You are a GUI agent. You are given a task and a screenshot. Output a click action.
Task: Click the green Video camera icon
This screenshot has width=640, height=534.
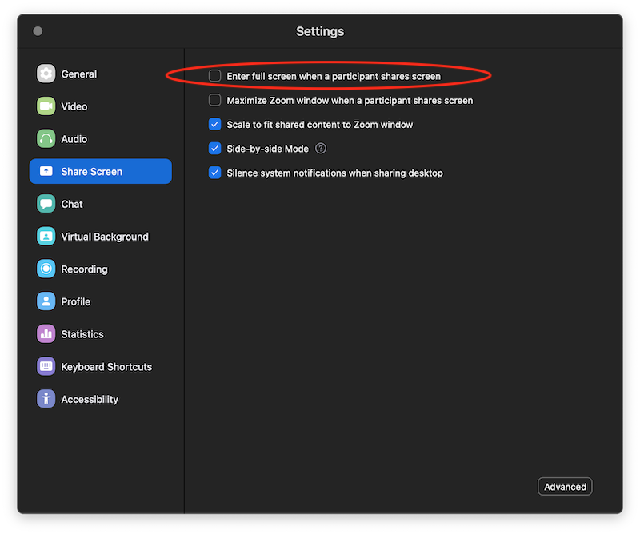[x=46, y=106]
